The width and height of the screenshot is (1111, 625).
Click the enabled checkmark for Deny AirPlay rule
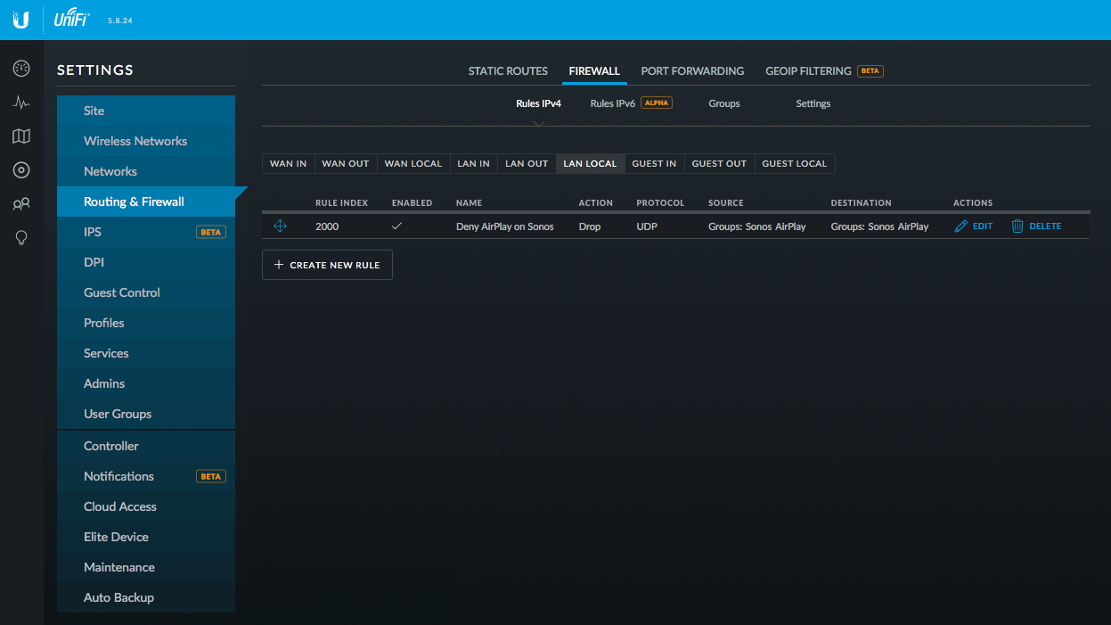click(397, 226)
